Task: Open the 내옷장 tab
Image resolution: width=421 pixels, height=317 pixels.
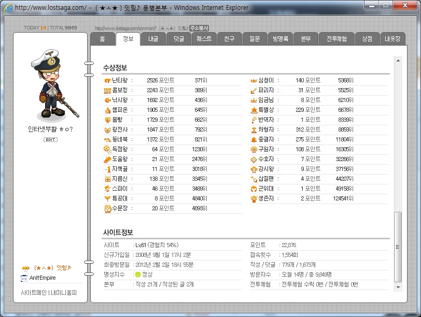Action: pyautogui.click(x=392, y=39)
